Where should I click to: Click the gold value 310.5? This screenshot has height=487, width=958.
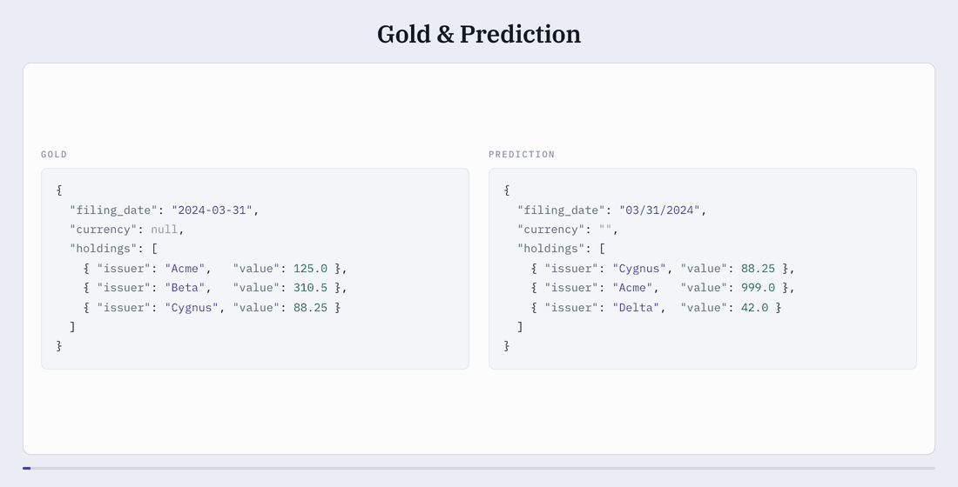[x=310, y=288]
